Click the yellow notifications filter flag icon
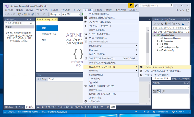Image resolution: width=194 pixels, height=117 pixels. pyautogui.click(x=131, y=6)
